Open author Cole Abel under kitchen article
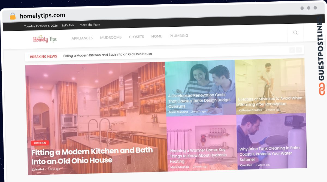The width and height of the screenshot is (327, 182). [38, 169]
